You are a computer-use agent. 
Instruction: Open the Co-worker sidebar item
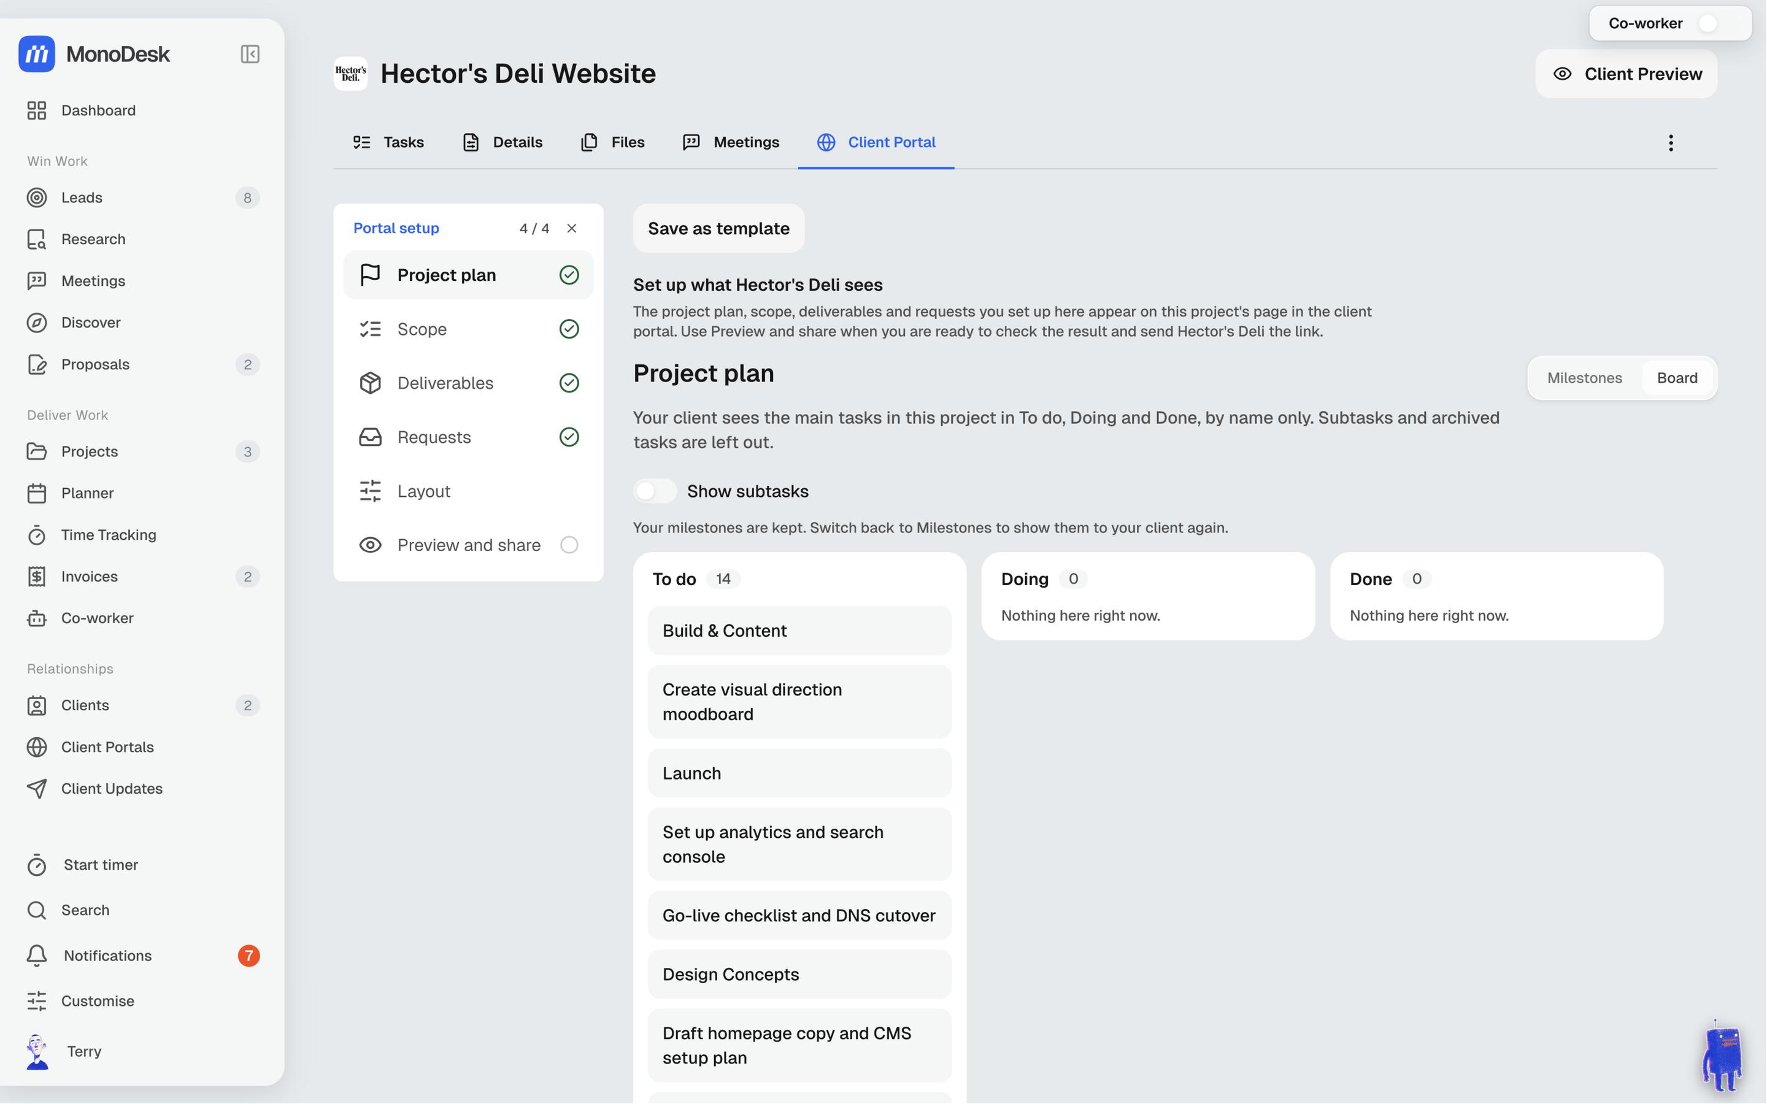142,618
